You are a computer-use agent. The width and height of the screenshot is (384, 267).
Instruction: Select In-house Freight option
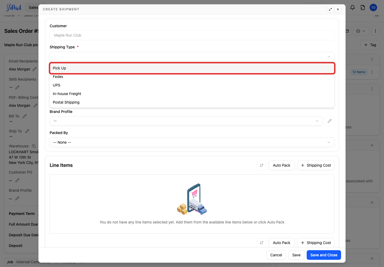pyautogui.click(x=192, y=94)
